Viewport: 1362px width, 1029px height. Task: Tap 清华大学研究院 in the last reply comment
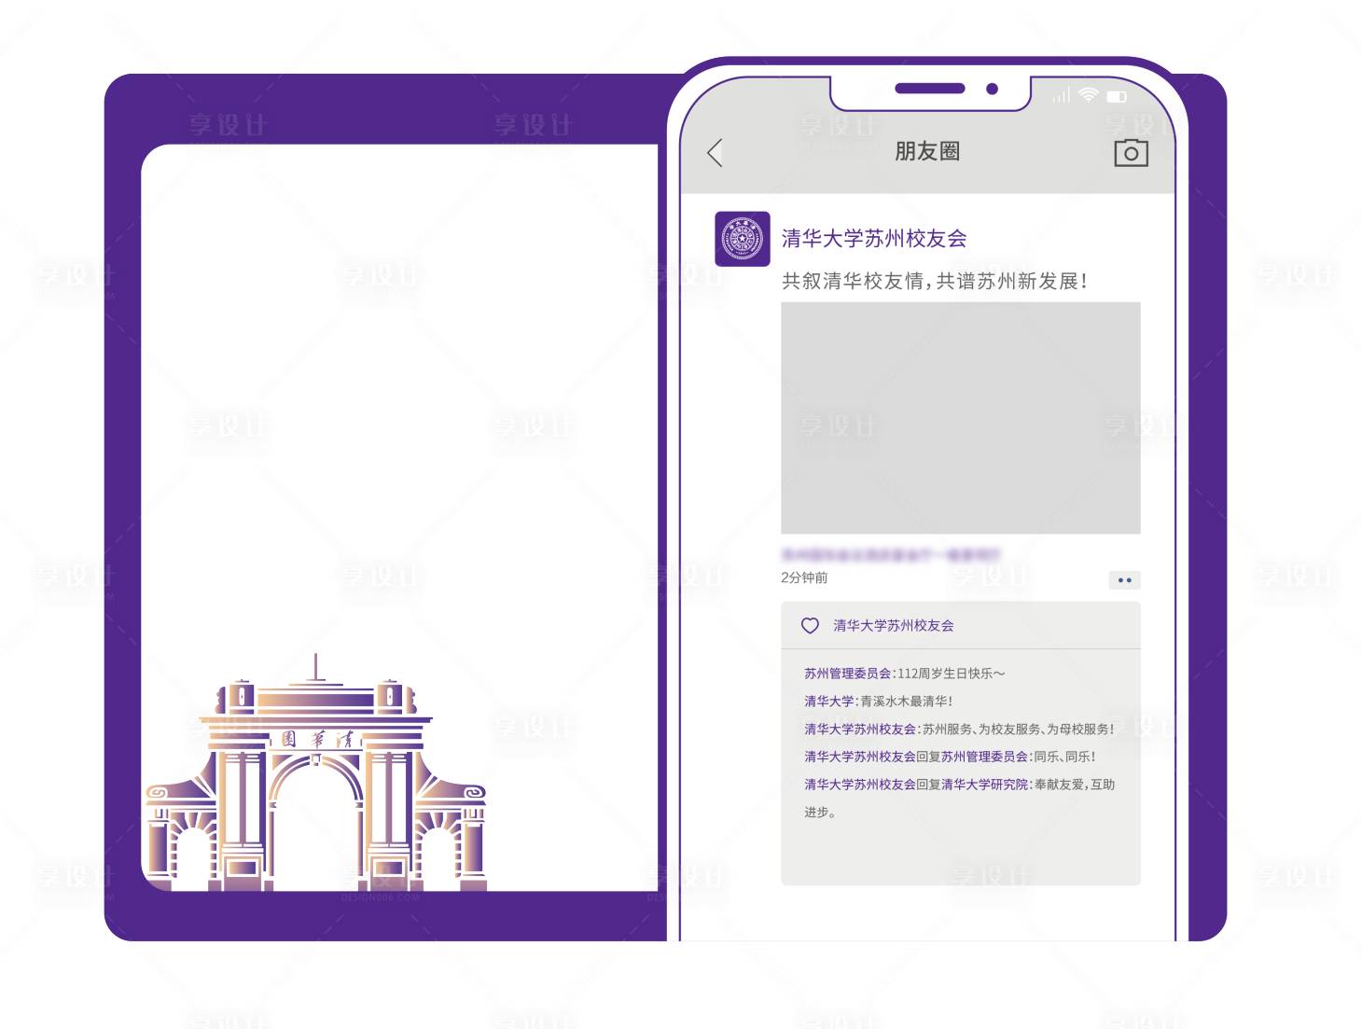click(984, 785)
